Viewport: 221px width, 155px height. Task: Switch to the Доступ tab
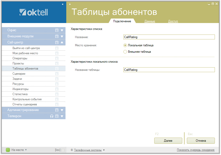[x=173, y=21]
